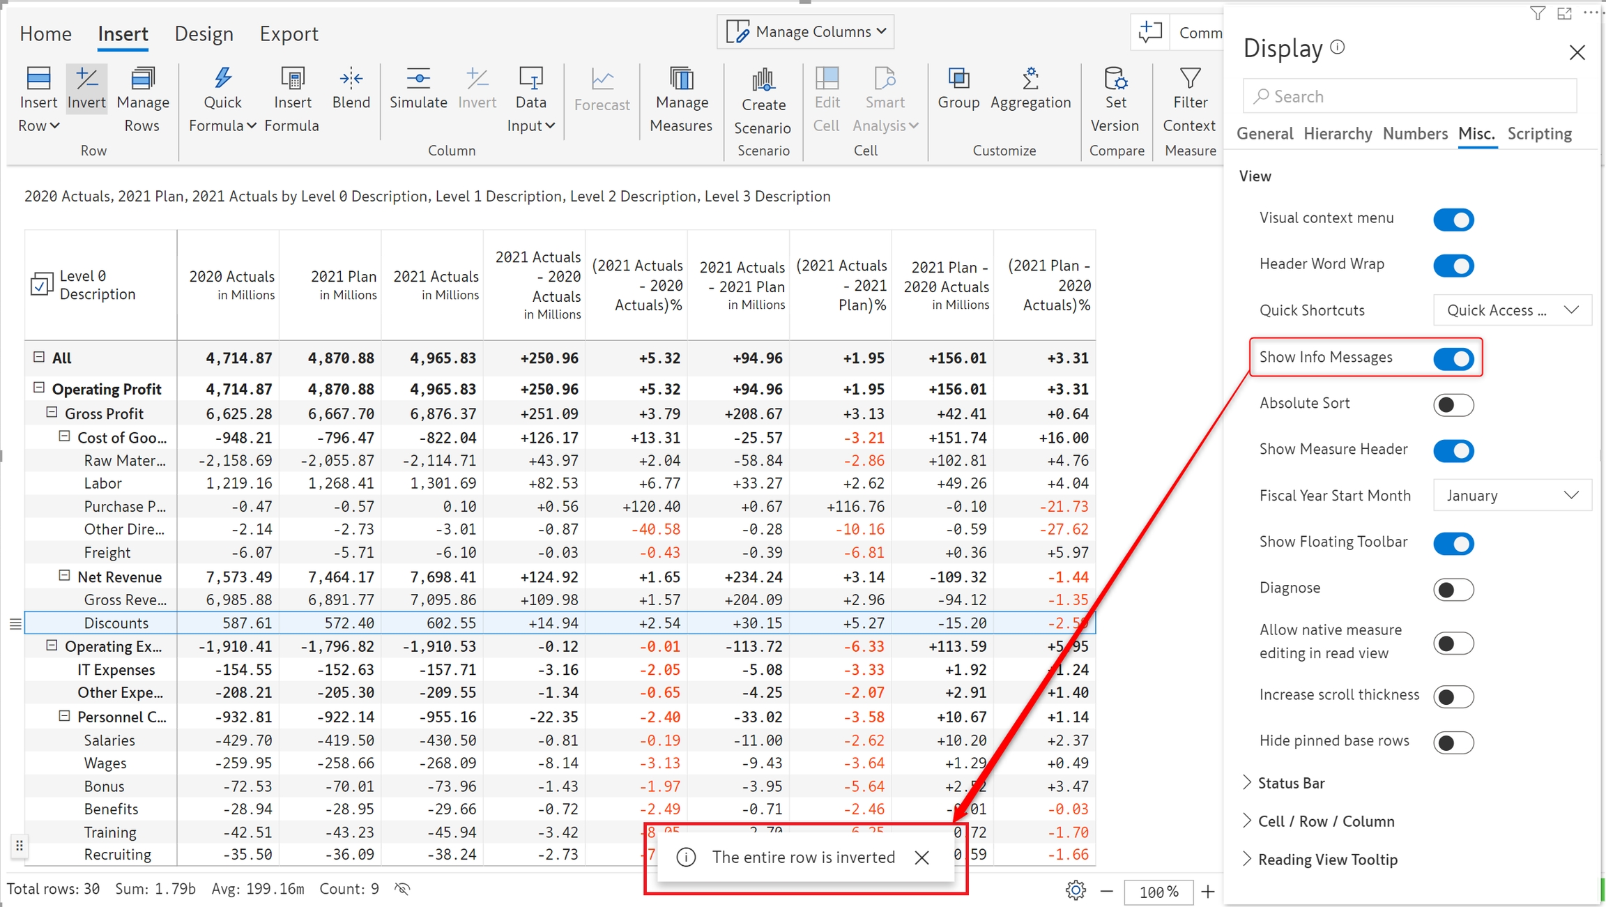The width and height of the screenshot is (1606, 907).
Task: Open the Manage Columns dropdown
Action: 806,32
